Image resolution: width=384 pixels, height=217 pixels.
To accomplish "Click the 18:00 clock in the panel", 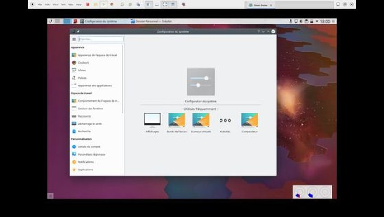I will coord(325,21).
